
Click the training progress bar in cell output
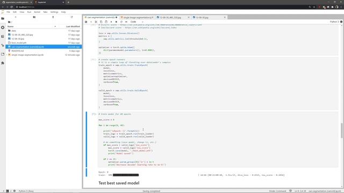(x=126, y=175)
